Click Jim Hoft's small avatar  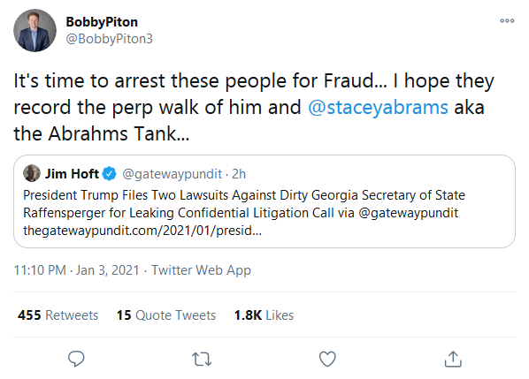[32, 173]
